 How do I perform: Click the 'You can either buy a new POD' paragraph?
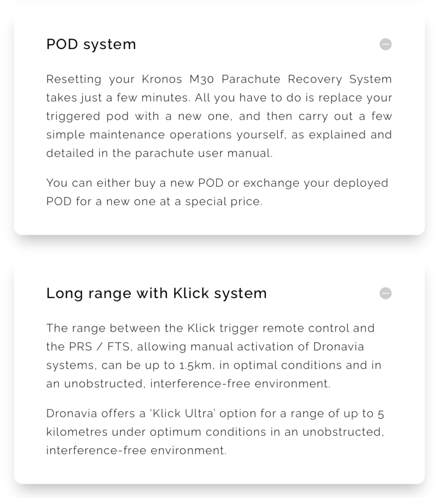coord(217,192)
